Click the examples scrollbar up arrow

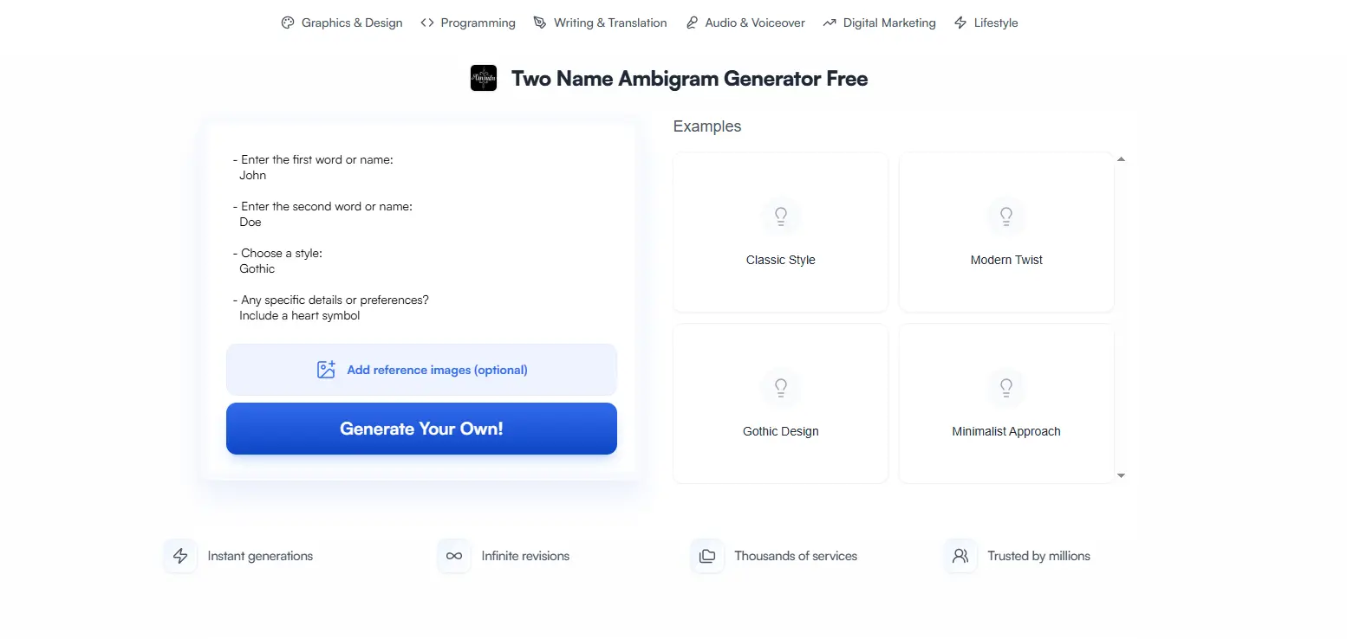(x=1121, y=159)
